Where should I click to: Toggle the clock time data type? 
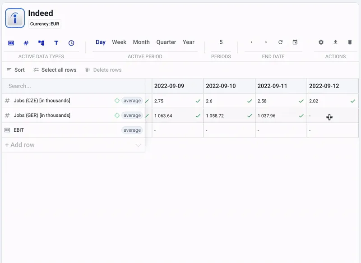(71, 43)
